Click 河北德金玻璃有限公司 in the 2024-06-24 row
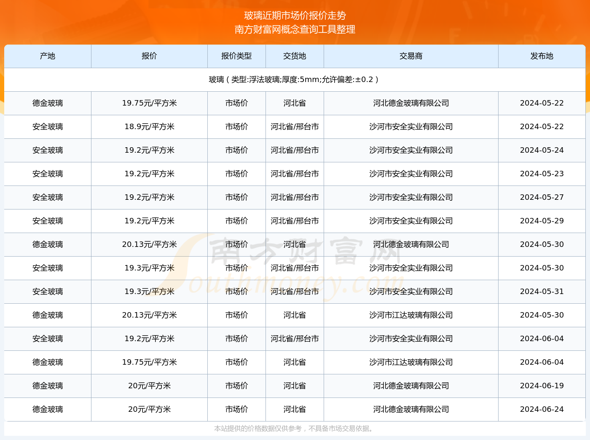 [x=411, y=409]
